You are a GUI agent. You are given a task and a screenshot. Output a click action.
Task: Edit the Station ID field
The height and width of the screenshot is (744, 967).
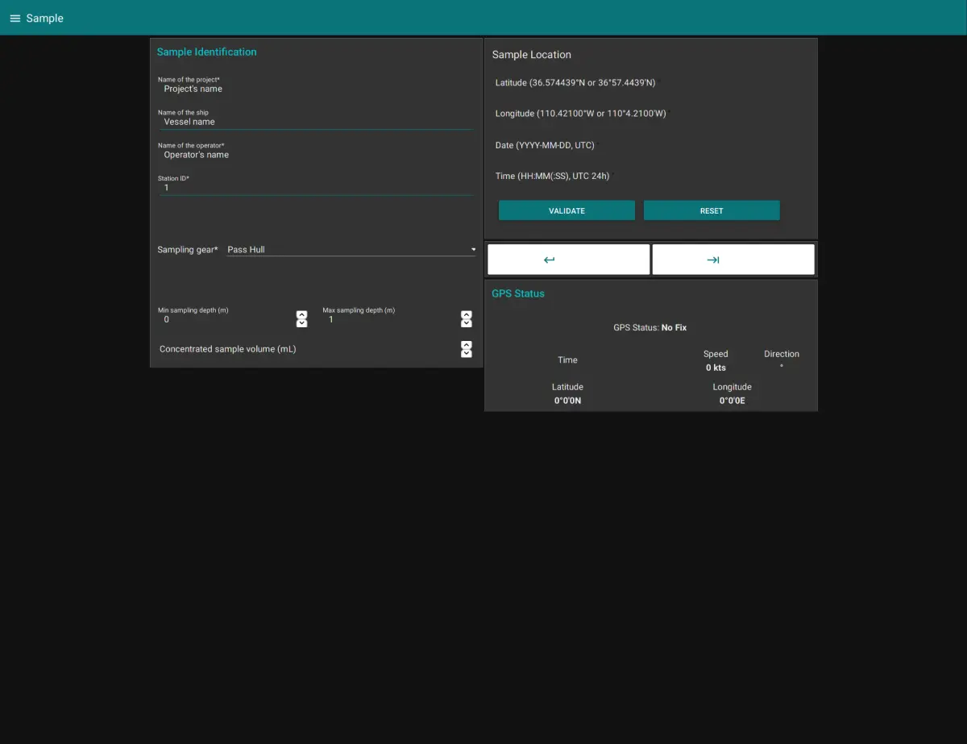tap(314, 188)
